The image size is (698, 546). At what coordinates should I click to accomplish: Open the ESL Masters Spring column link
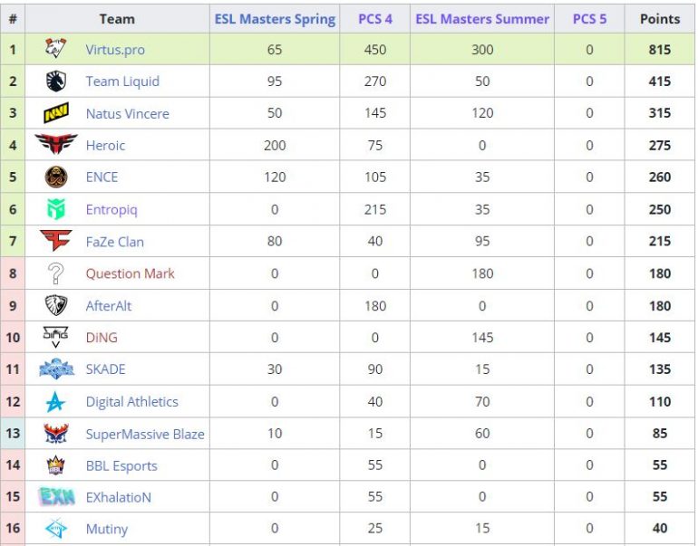(x=275, y=19)
